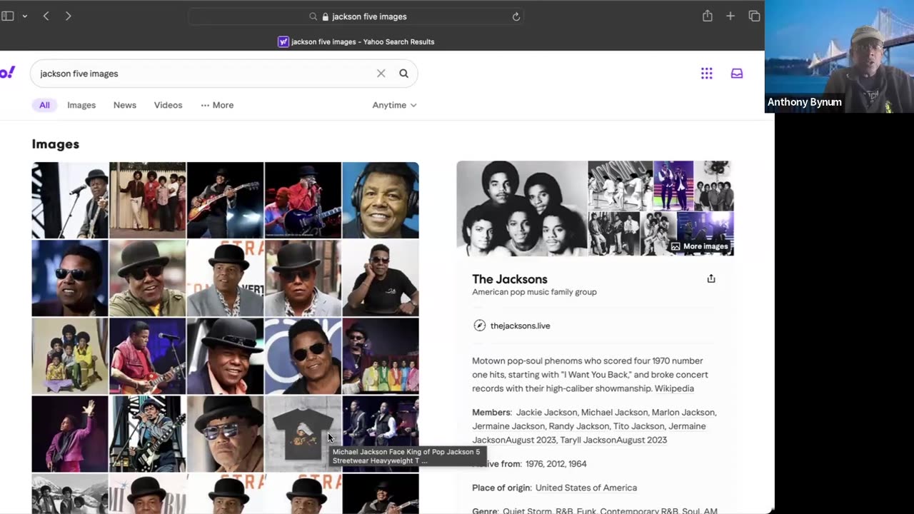
Task: Share The Jacksons knowledge panel
Action: (x=711, y=278)
